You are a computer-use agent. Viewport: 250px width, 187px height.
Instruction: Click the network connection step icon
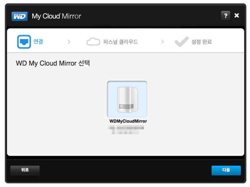pyautogui.click(x=24, y=42)
